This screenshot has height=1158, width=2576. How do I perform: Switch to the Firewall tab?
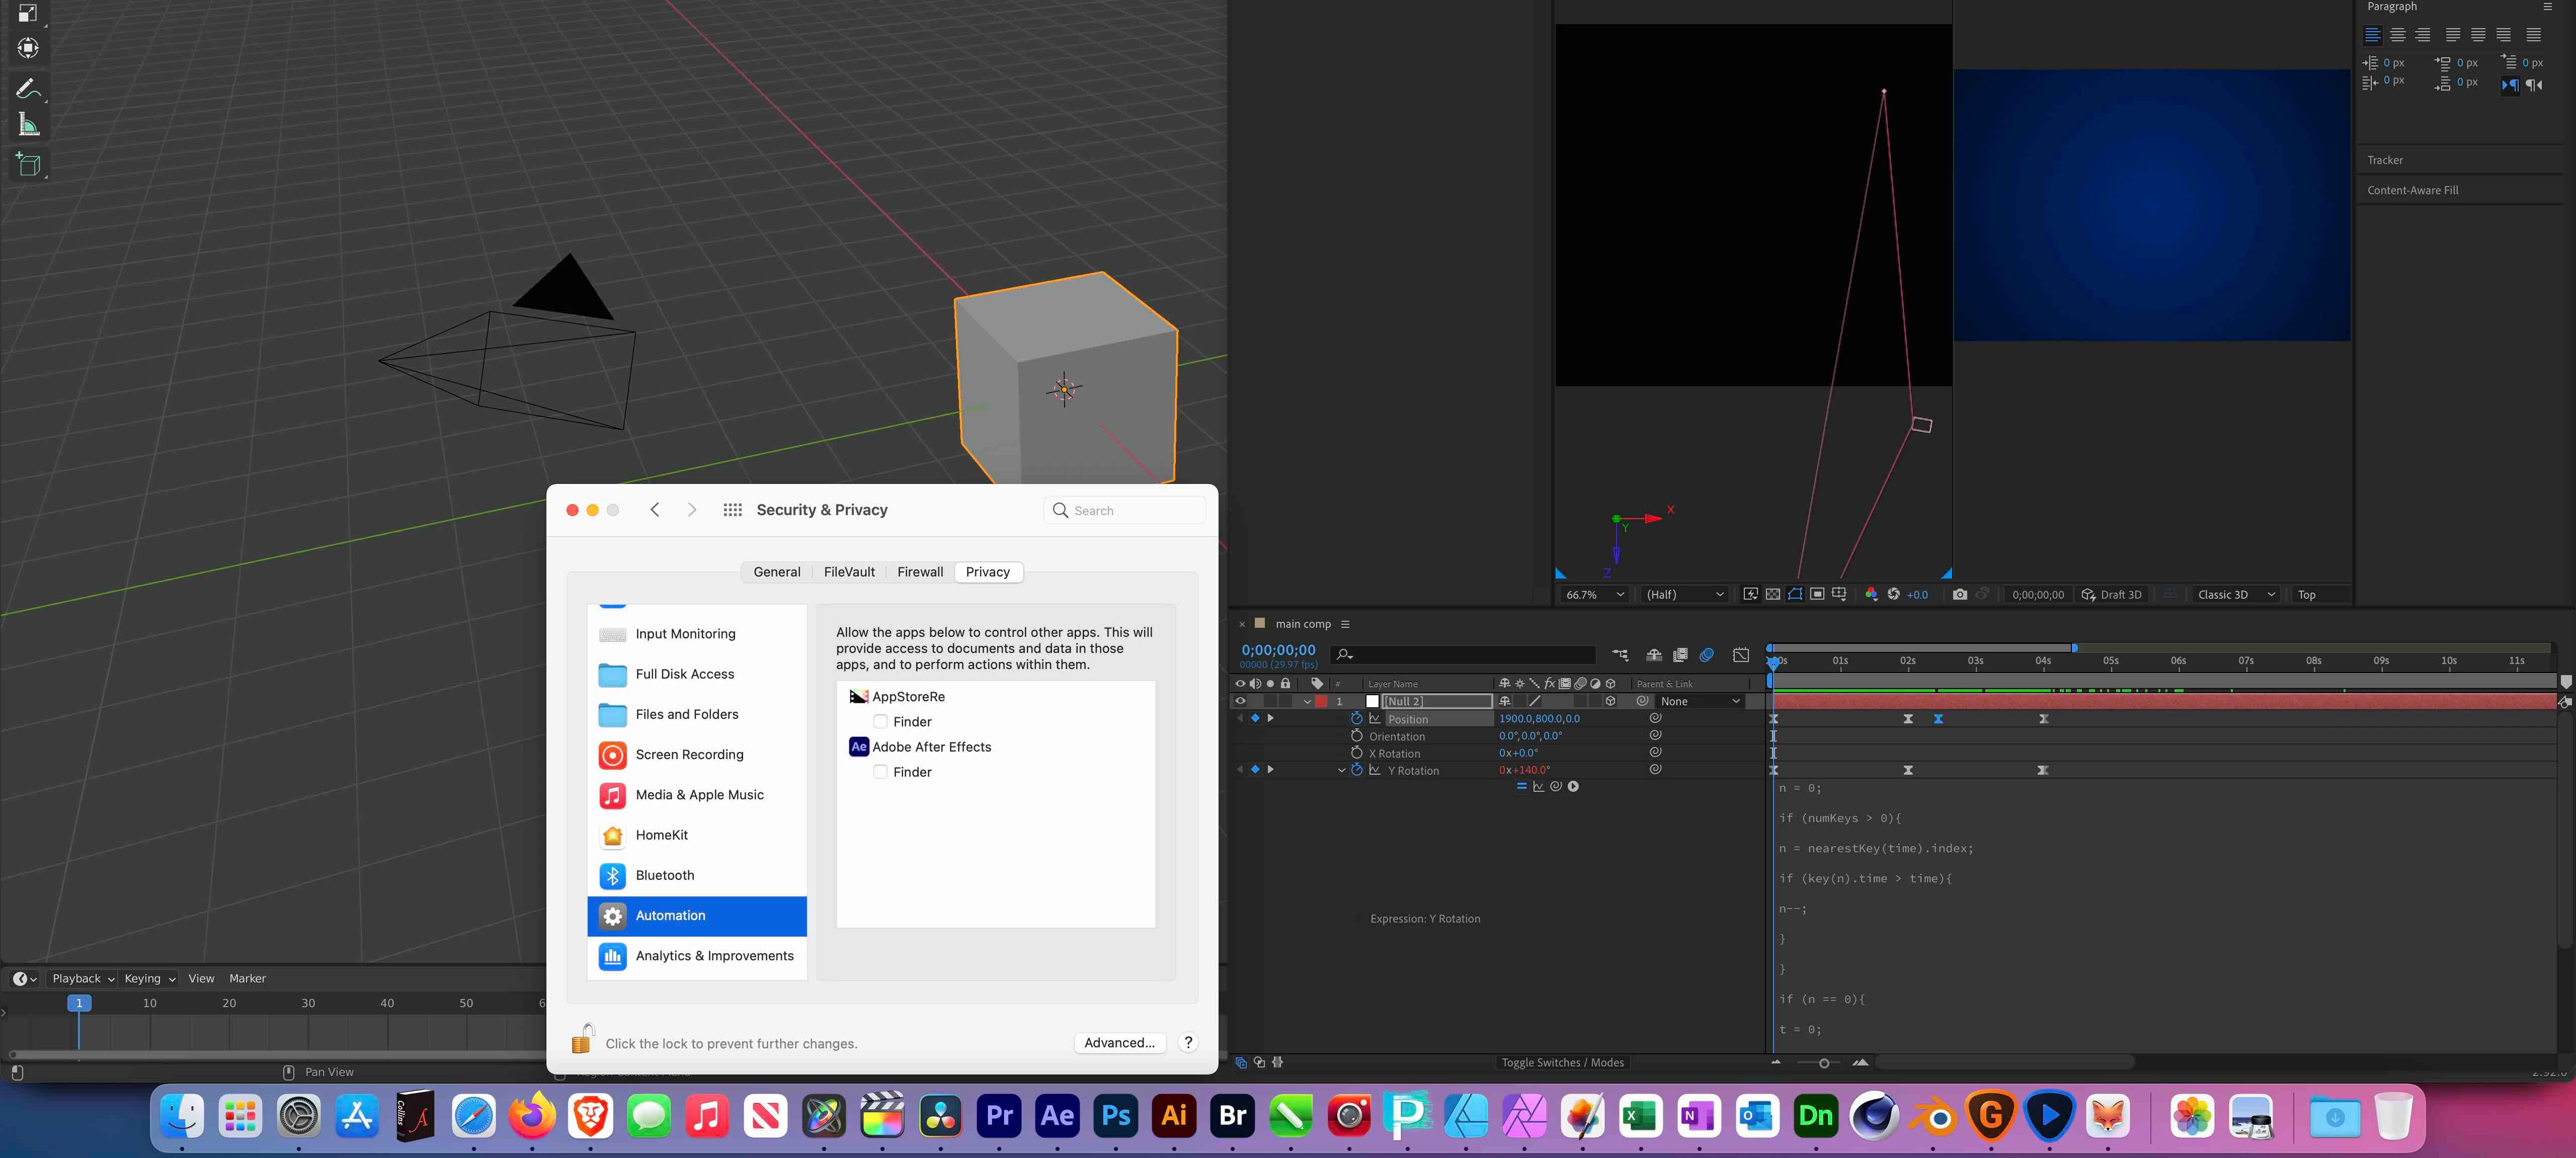coord(919,572)
